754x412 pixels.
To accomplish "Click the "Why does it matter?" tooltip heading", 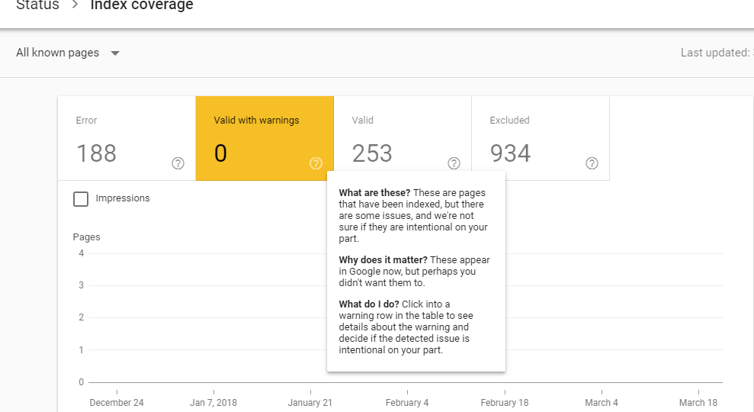I will click(x=383, y=260).
